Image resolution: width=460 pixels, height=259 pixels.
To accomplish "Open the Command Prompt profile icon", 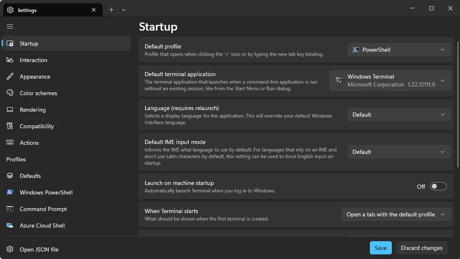I will tap(10, 209).
